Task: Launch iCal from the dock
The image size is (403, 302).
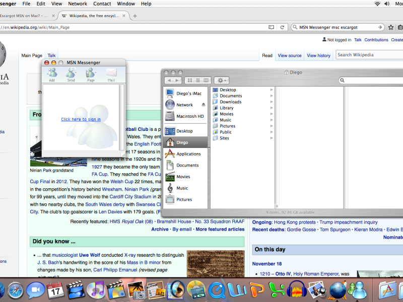Action: (55, 290)
